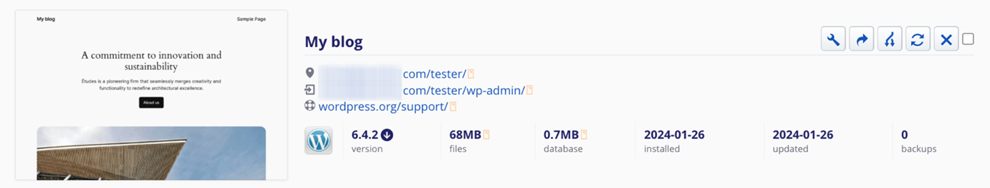Click the down-arrow icon beside version 6.4.2

(x=387, y=135)
